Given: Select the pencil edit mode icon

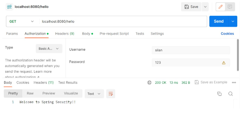Looking at the screenshot, I should tap(220, 7).
